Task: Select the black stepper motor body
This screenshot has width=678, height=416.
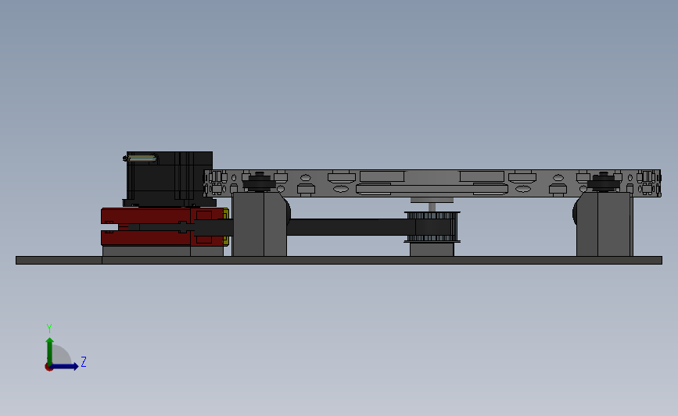Action: tap(170, 178)
